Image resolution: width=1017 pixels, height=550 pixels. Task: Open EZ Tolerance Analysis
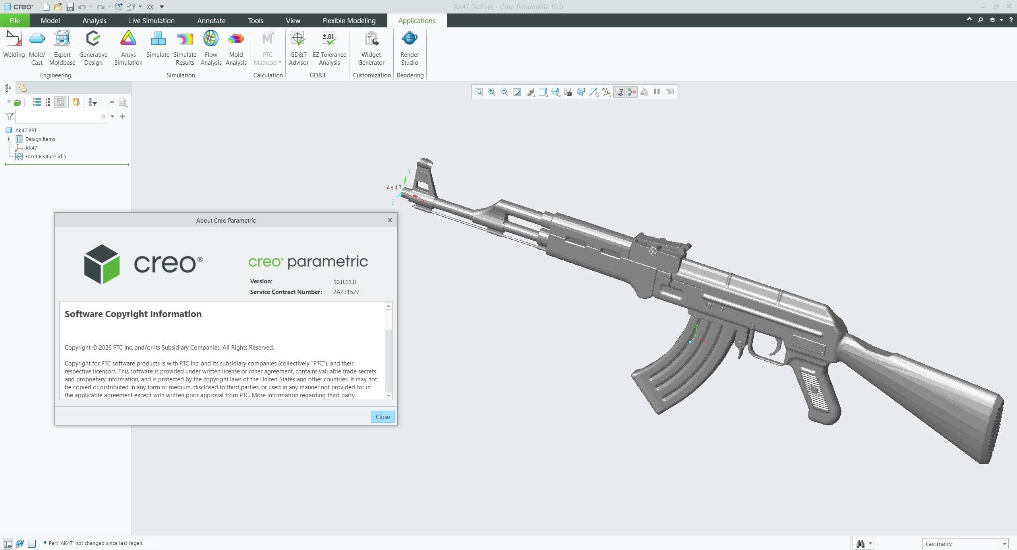click(x=329, y=48)
